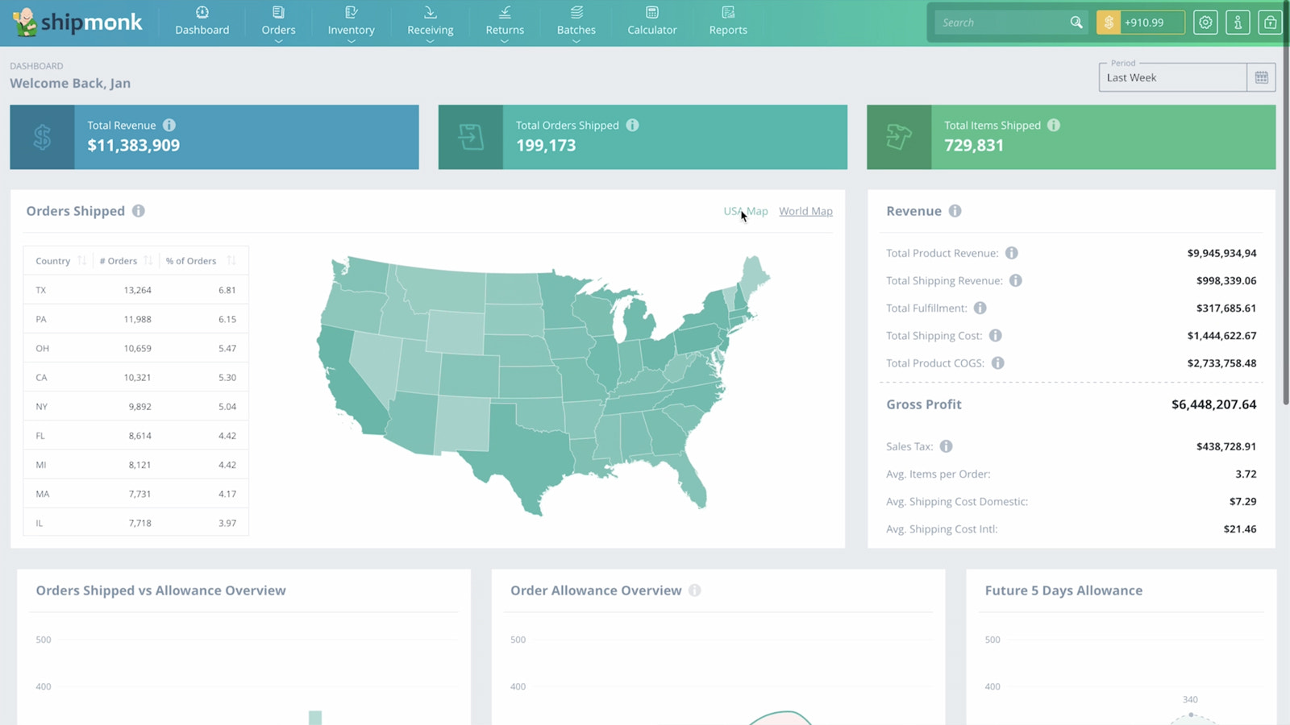Click the search magnifier icon
The width and height of the screenshot is (1290, 725).
click(1076, 23)
